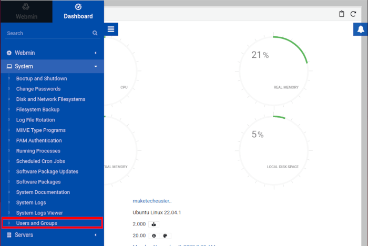Viewport: 368px width, 246px height.
Task: Switch to the Dashboard tab
Action: [x=78, y=12]
